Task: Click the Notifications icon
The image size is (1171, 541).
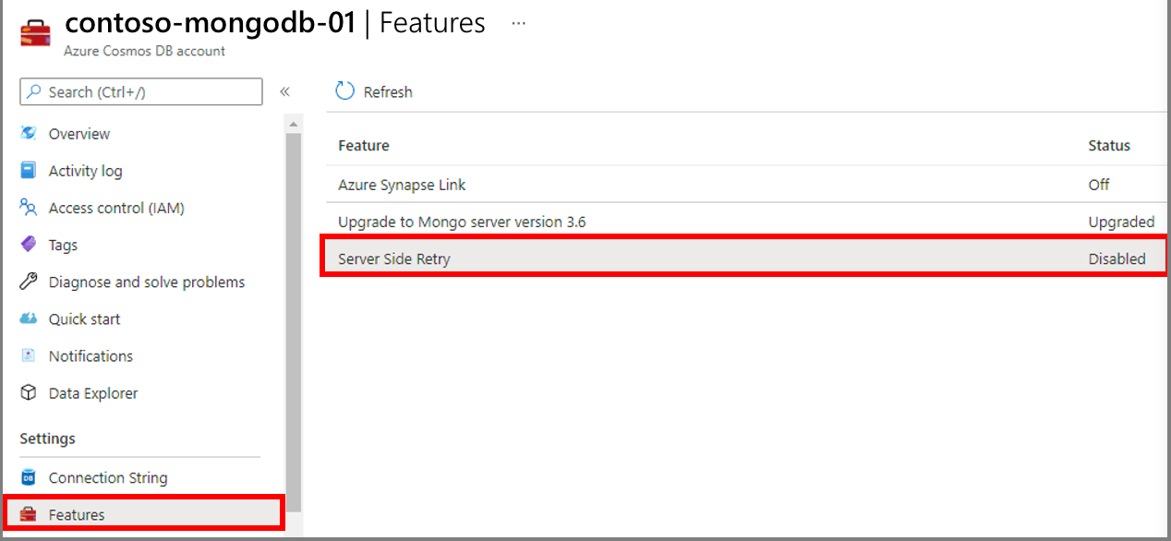Action: (29, 355)
